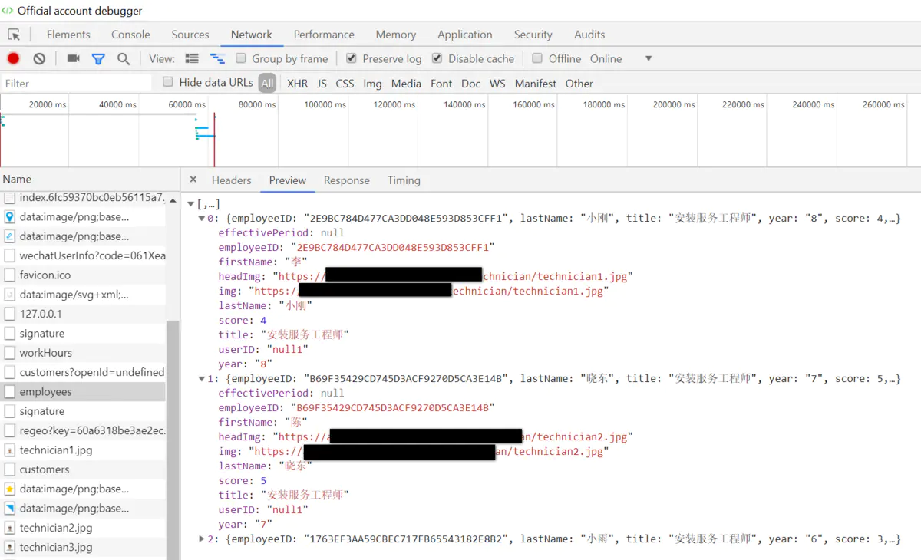Viewport: 921px width, 560px height.
Task: Clear the network requests list
Action: 38,58
